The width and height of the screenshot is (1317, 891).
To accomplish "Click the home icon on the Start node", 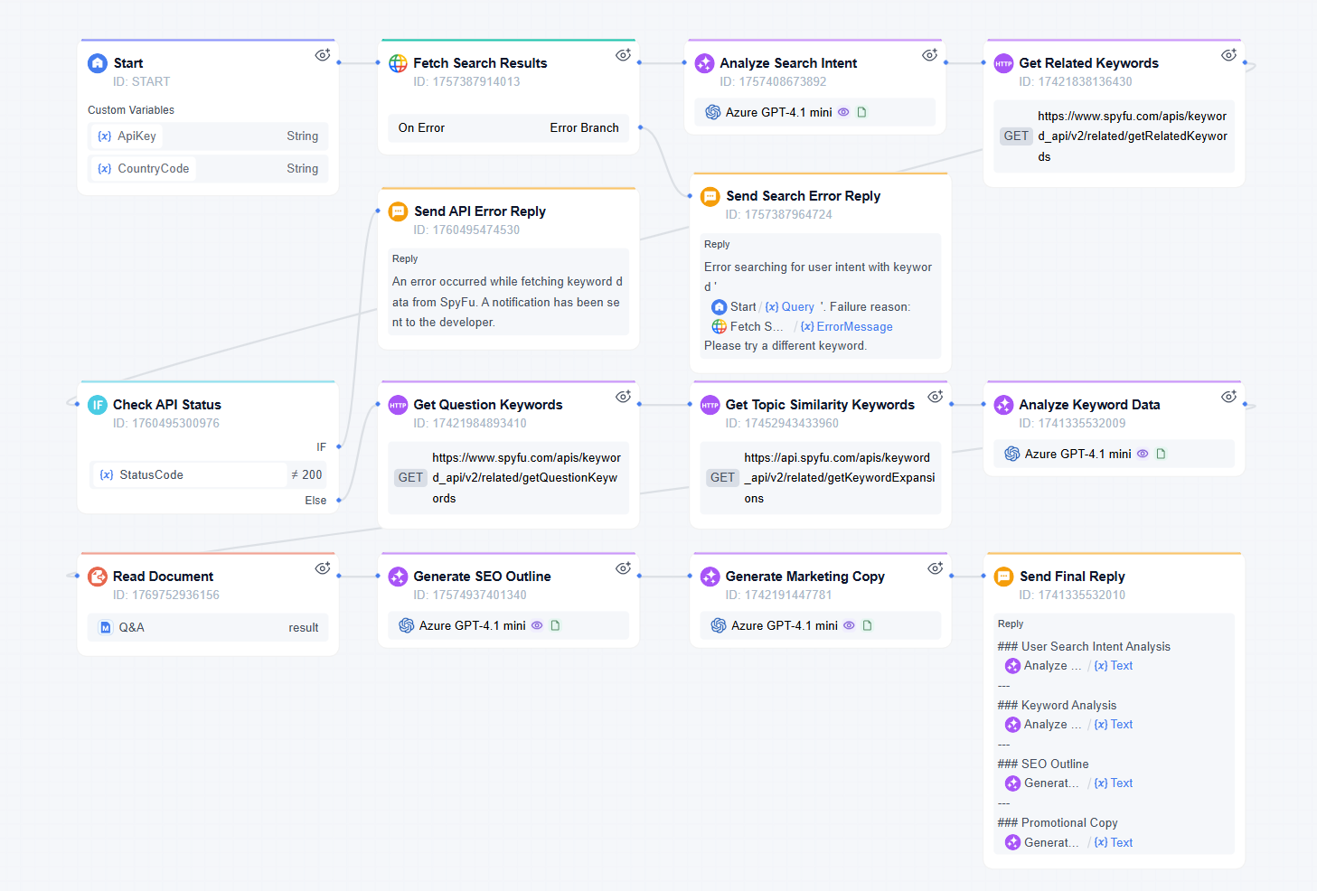I will (97, 62).
